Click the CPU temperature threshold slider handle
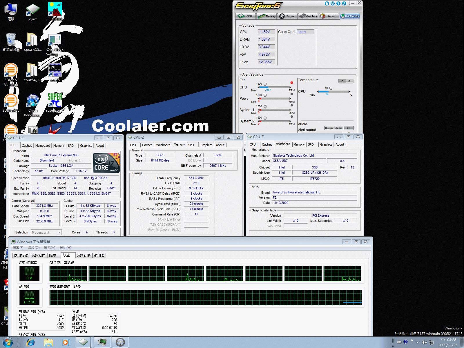This screenshot has width=464, height=348. [x=331, y=88]
